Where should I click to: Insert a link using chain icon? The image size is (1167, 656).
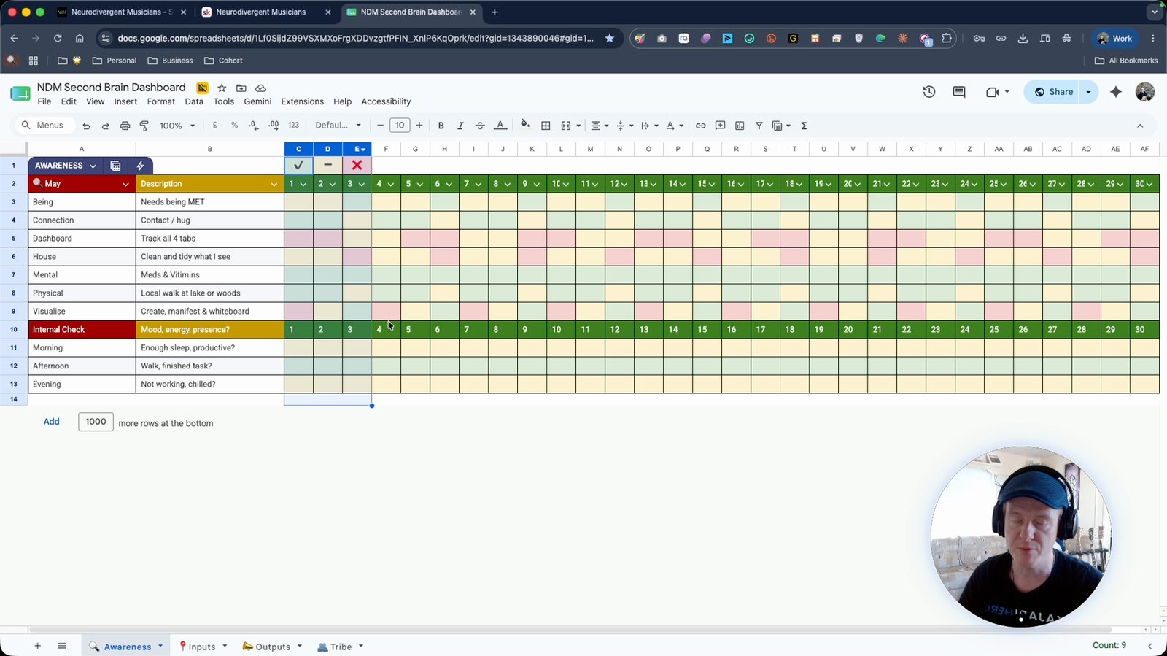tap(700, 126)
